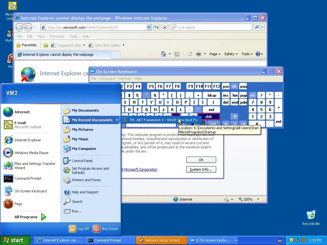
Task: Click OK in the About dialog
Action: coord(201,160)
